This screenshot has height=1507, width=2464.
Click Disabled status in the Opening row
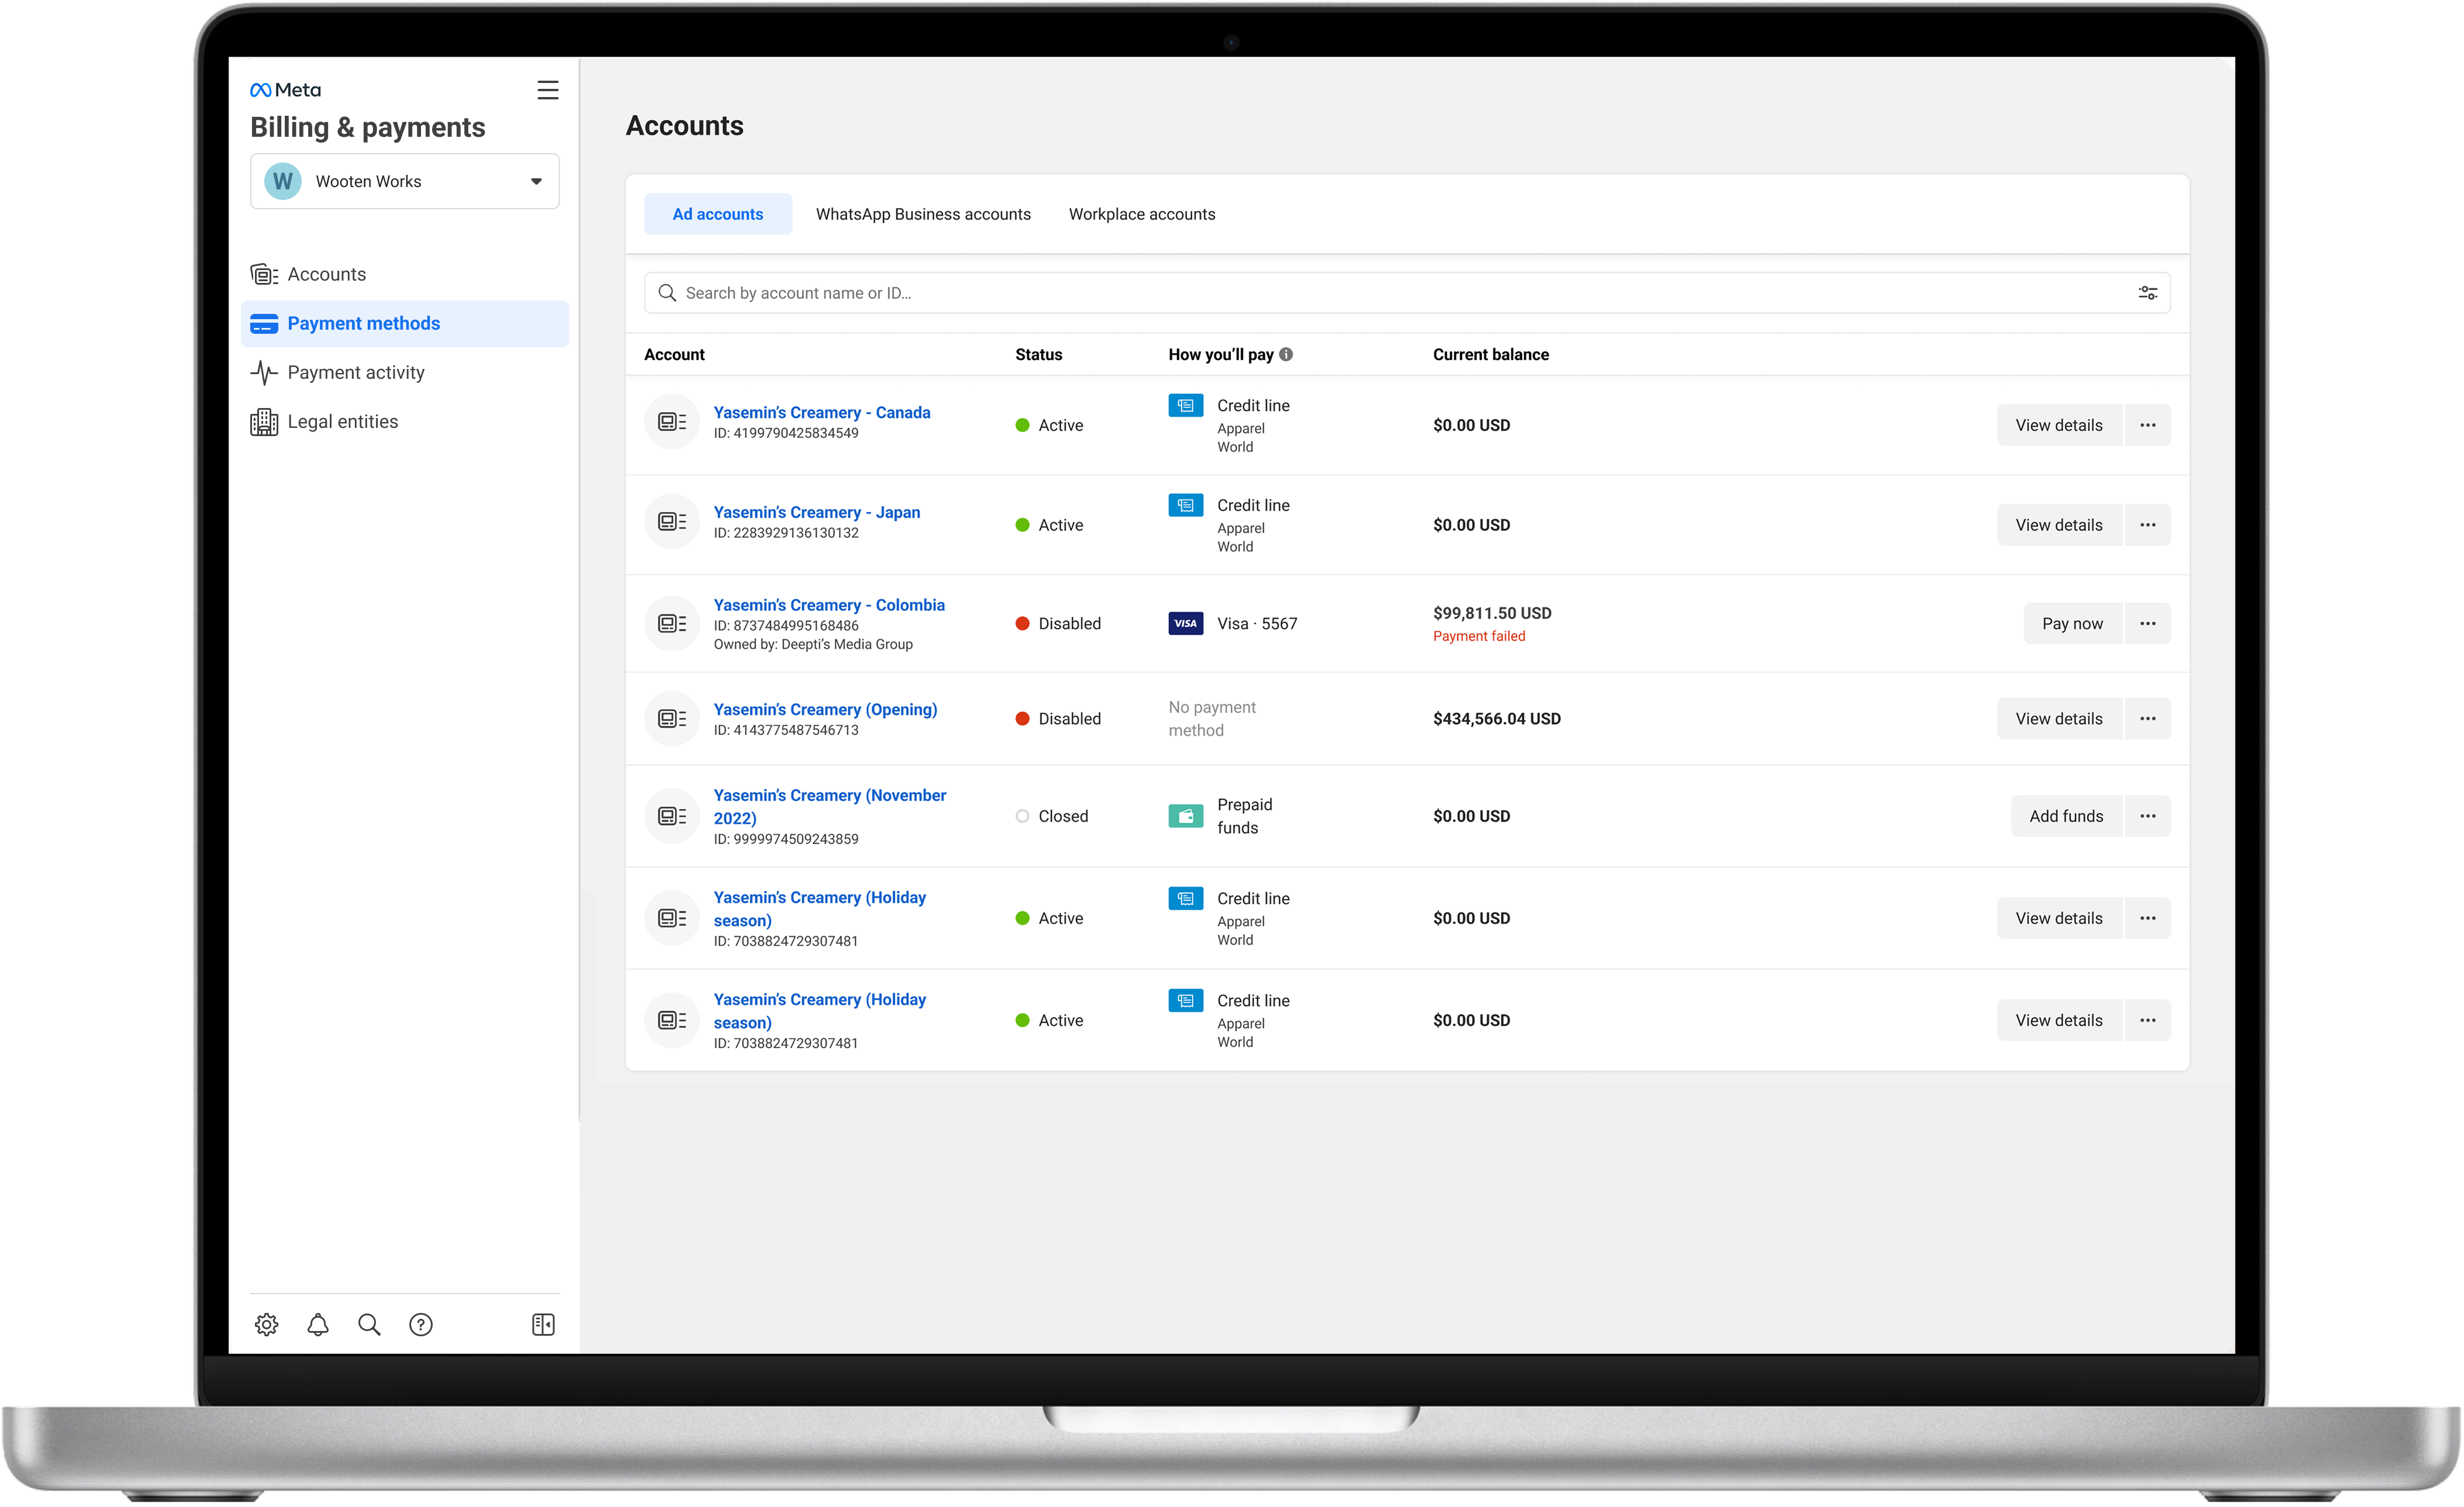pyautogui.click(x=1058, y=719)
